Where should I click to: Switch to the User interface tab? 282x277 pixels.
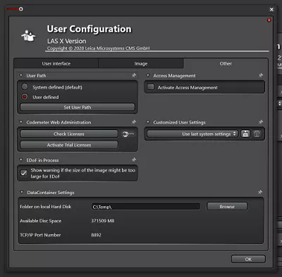click(56, 63)
